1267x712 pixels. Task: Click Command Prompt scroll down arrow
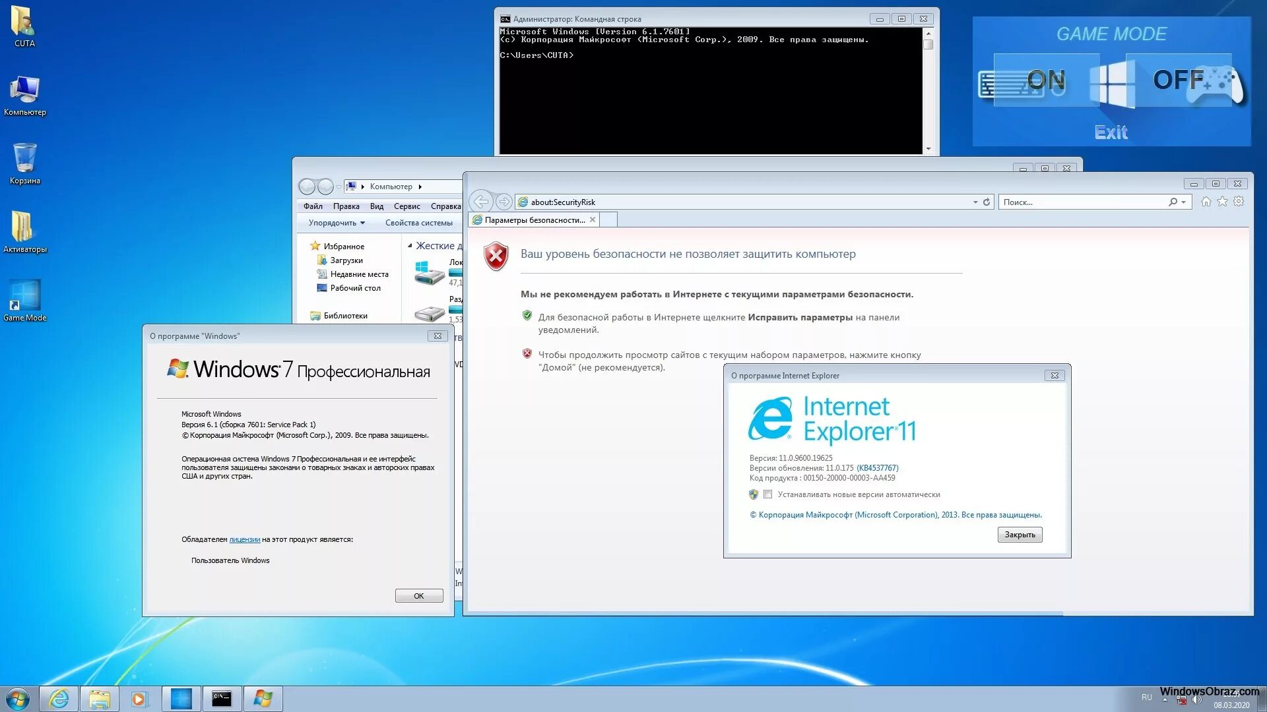(928, 149)
